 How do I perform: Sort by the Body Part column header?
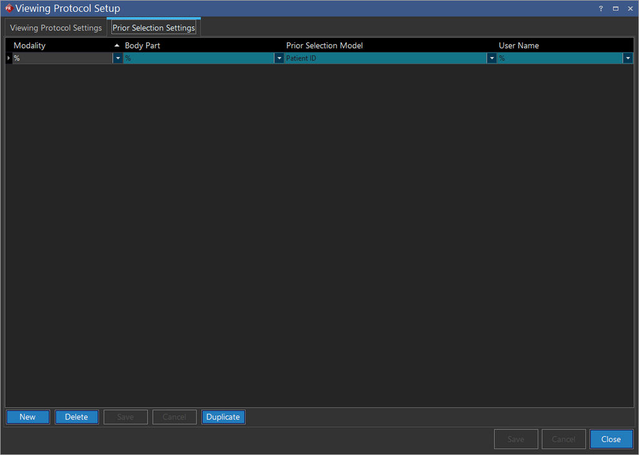click(142, 45)
